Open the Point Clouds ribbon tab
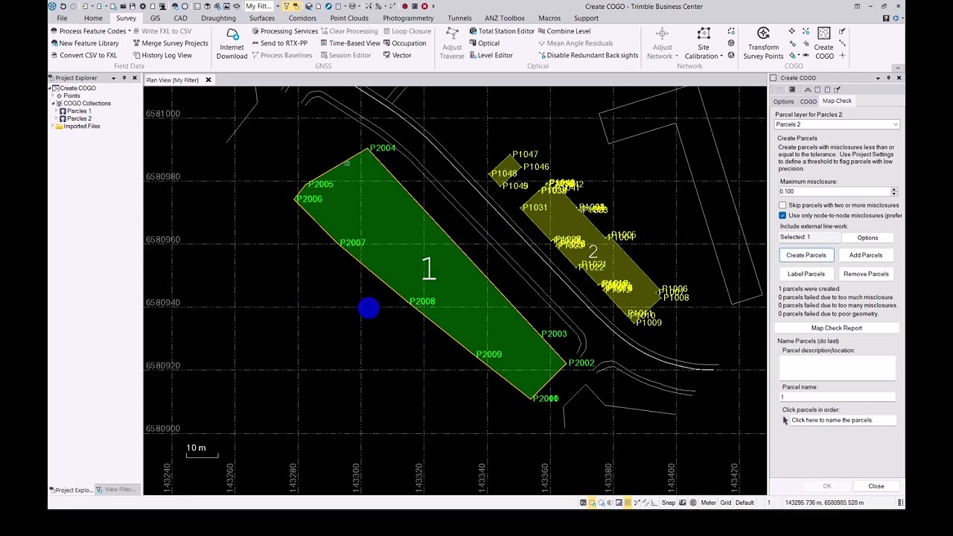The width and height of the screenshot is (953, 536). pos(349,18)
